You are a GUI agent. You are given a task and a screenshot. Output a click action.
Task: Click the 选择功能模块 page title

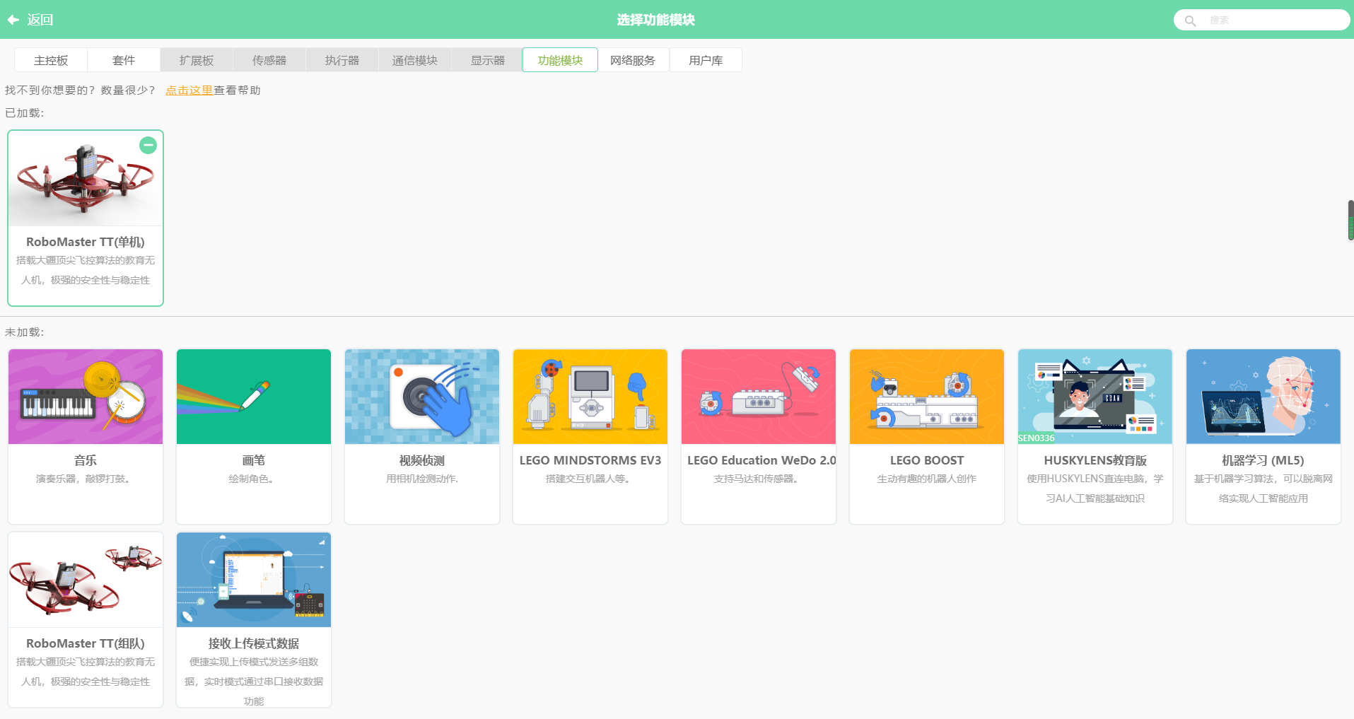point(656,20)
